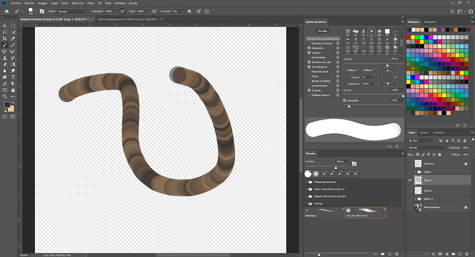
Task: Open the Tipo layer filter dropdown
Action: [421, 141]
